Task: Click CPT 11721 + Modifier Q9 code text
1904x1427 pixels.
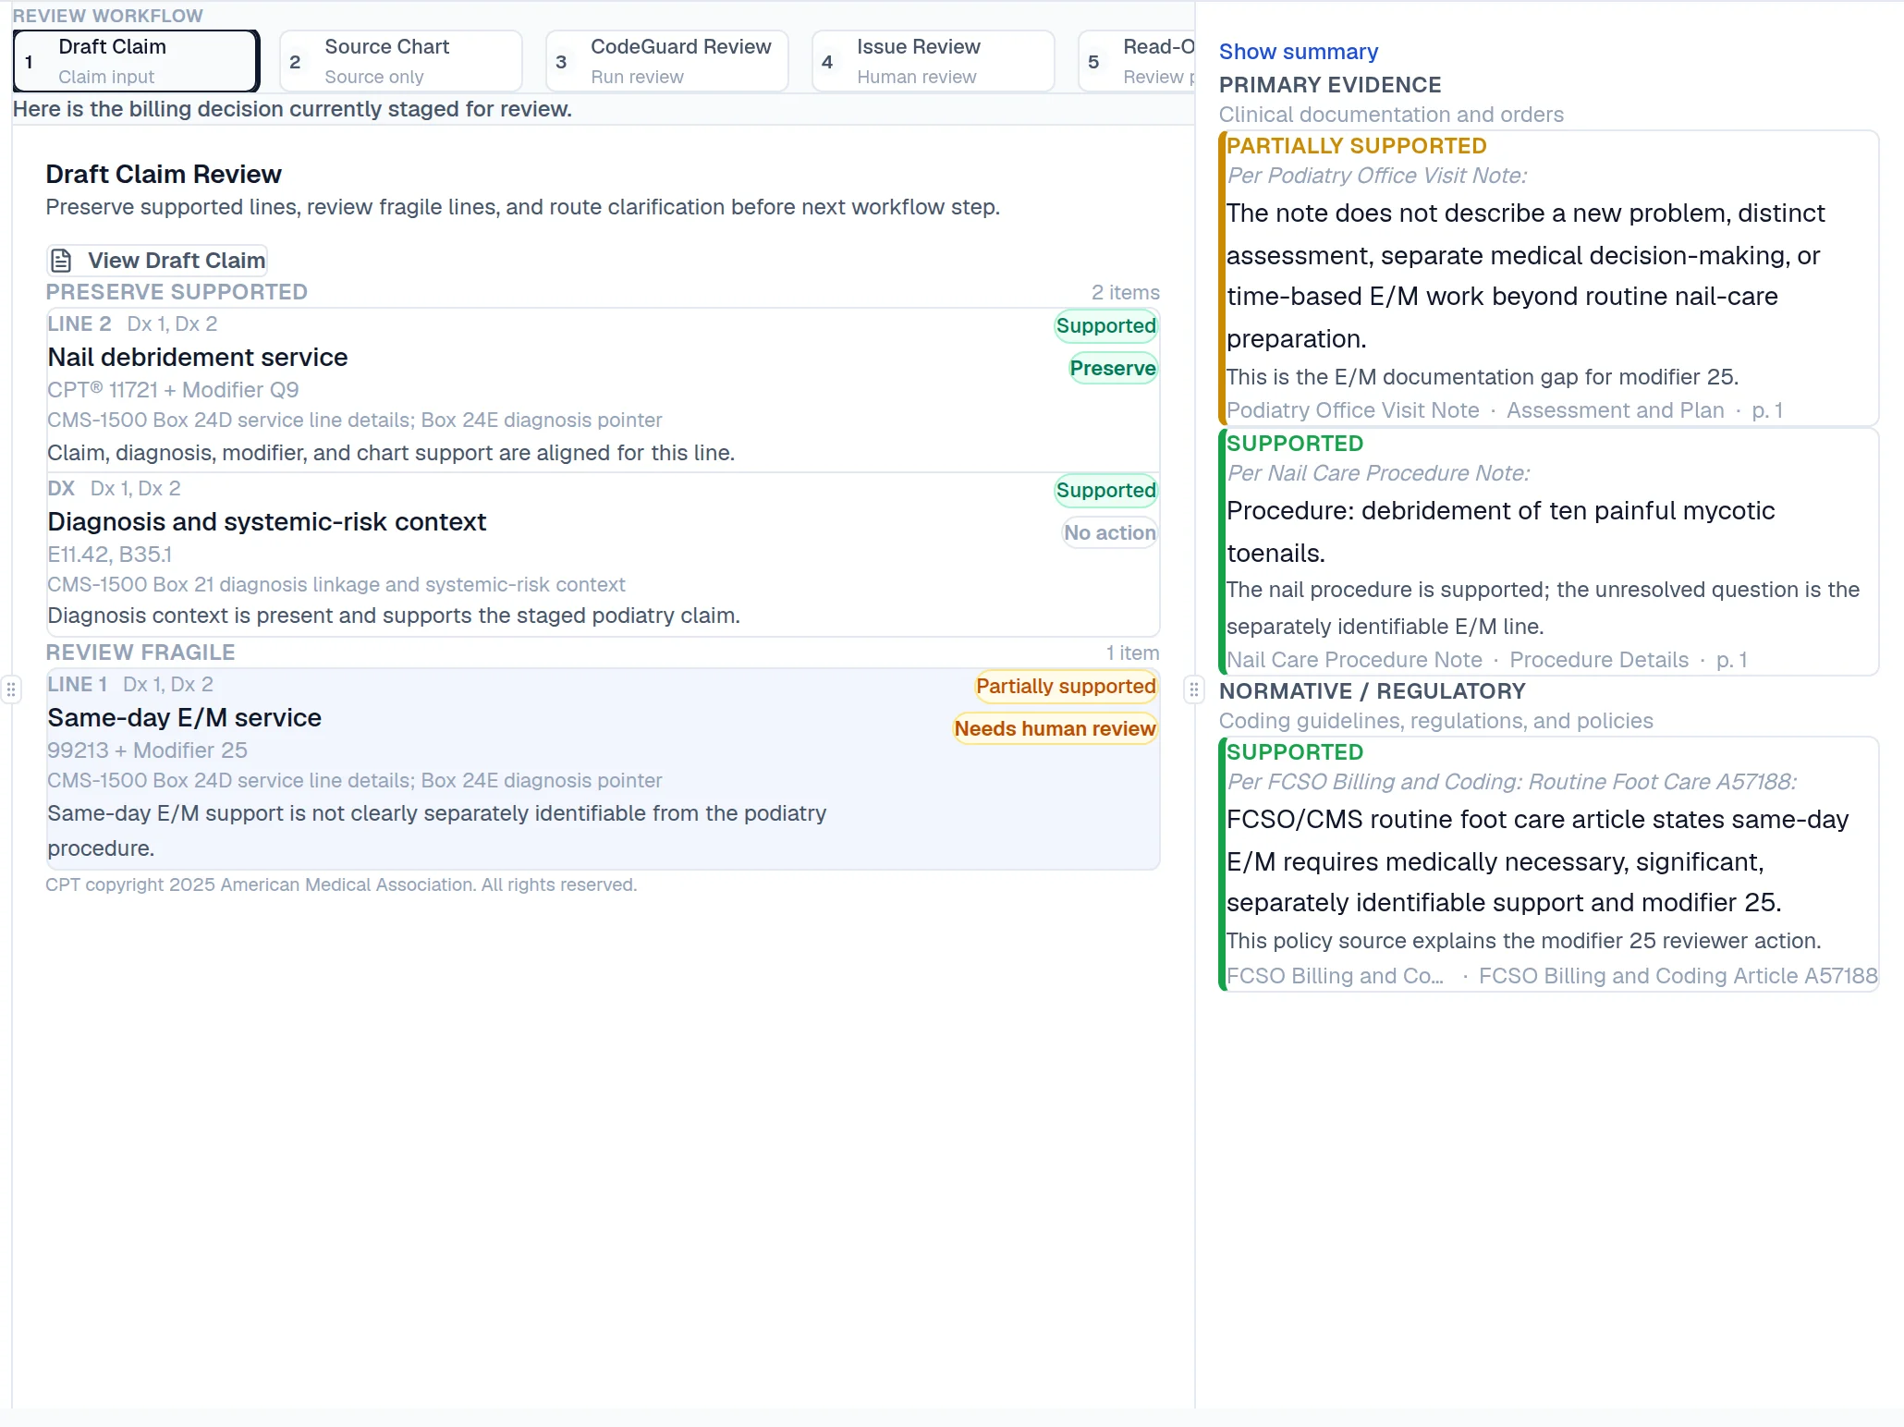Action: (x=173, y=390)
